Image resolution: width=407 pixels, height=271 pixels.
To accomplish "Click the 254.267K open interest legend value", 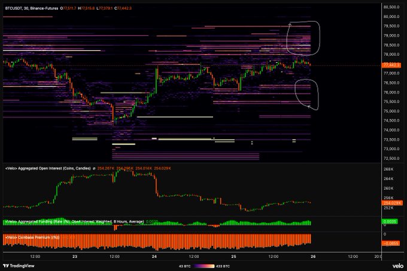I will (106, 168).
